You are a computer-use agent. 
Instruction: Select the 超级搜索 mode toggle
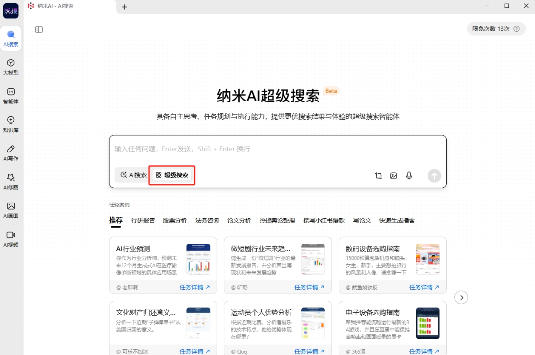[x=172, y=175]
